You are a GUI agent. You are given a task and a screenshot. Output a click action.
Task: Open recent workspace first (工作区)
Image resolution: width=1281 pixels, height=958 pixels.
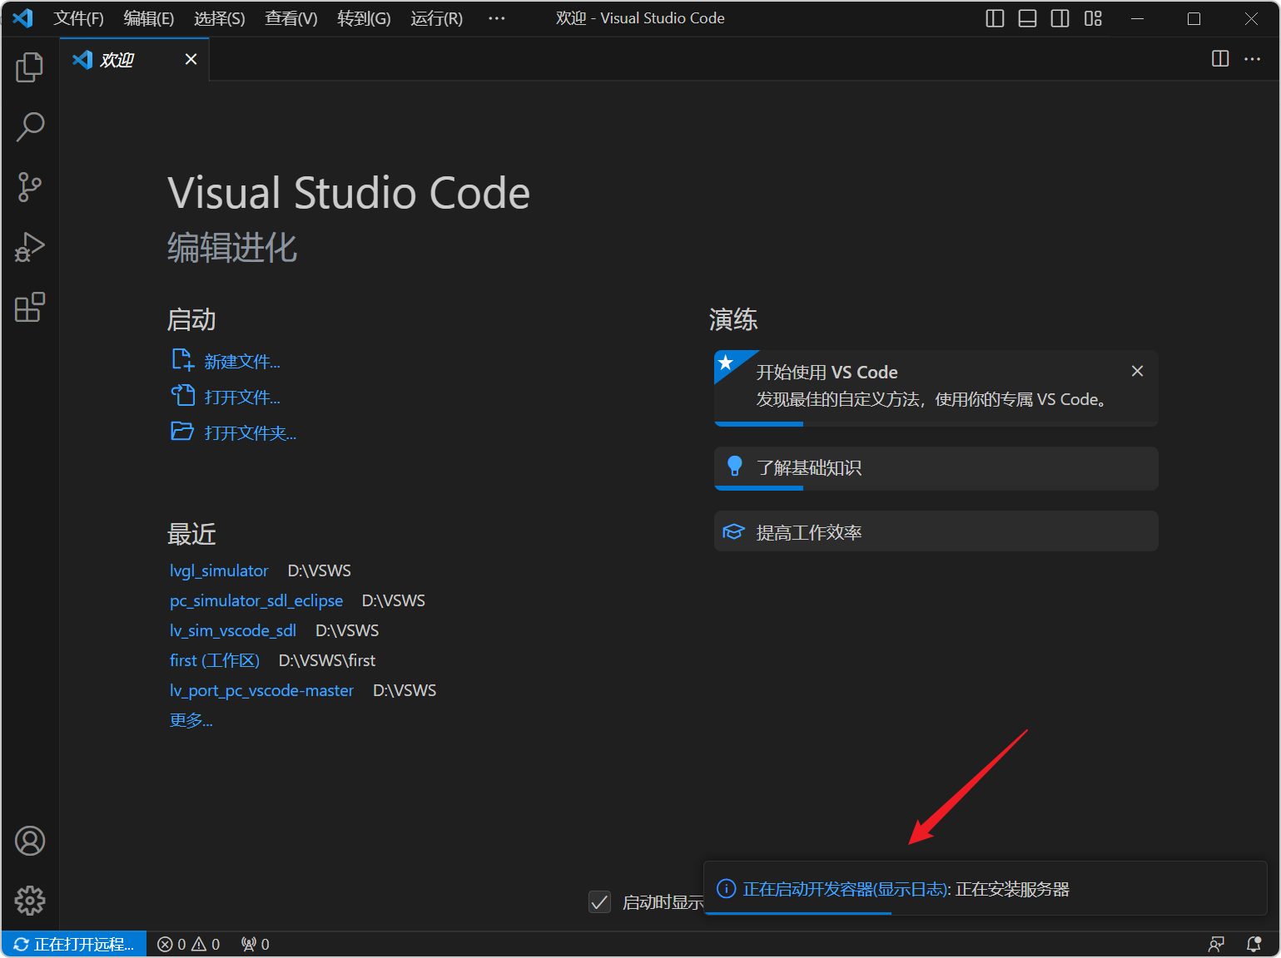pyautogui.click(x=215, y=660)
